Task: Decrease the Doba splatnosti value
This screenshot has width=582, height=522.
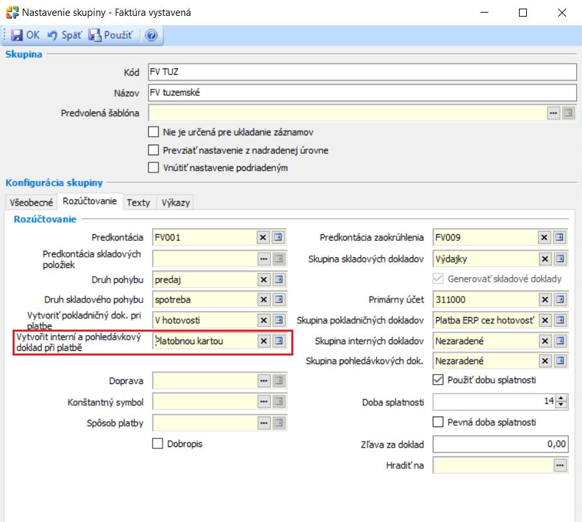Action: pyautogui.click(x=561, y=405)
